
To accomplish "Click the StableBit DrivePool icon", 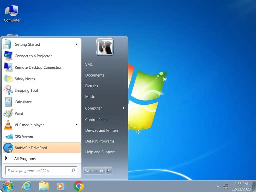I will pos(8,148).
